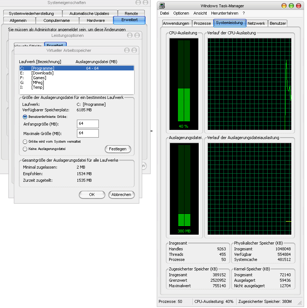Click the Empfohlen value 1534 MB

[84, 174]
